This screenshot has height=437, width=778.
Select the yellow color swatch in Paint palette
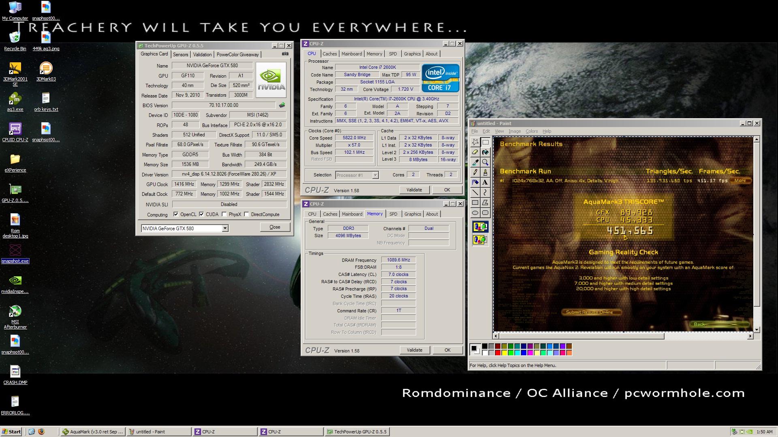pyautogui.click(x=504, y=353)
